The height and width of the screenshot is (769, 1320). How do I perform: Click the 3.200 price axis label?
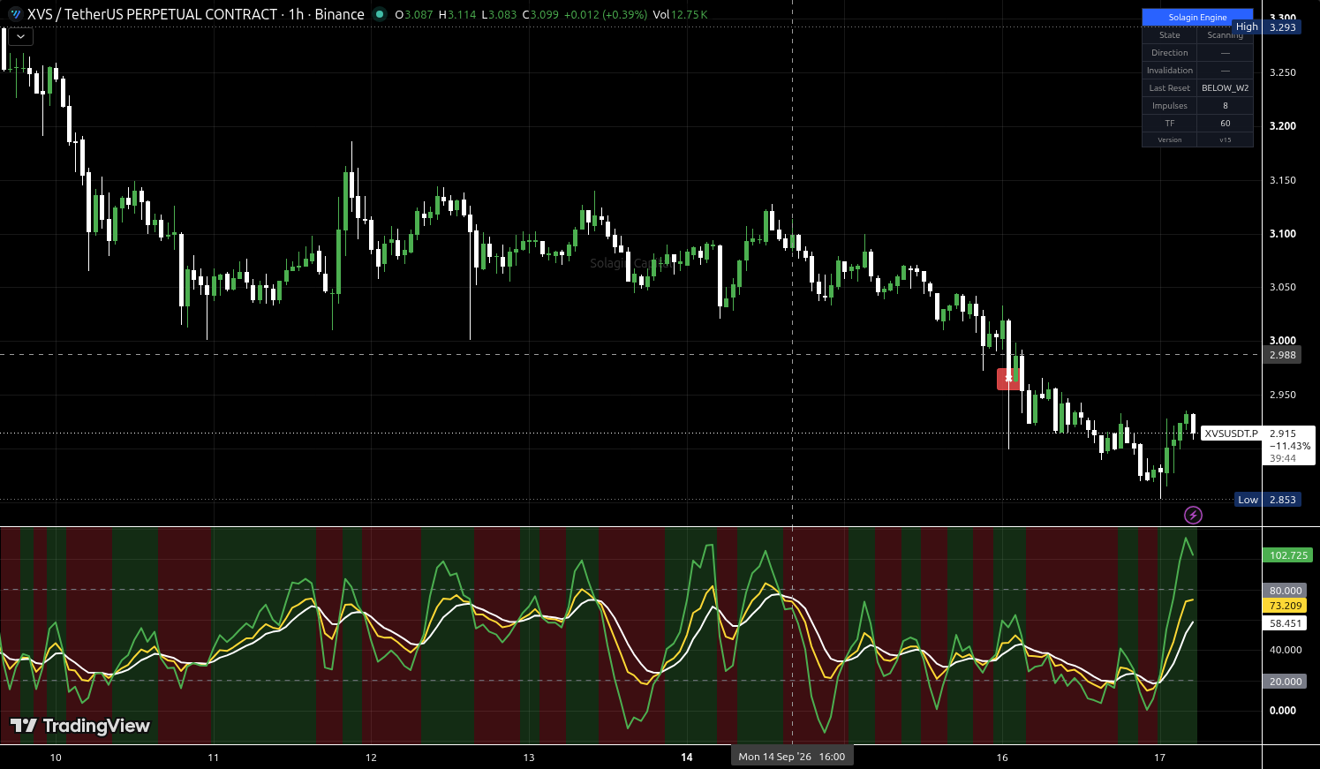(1283, 126)
